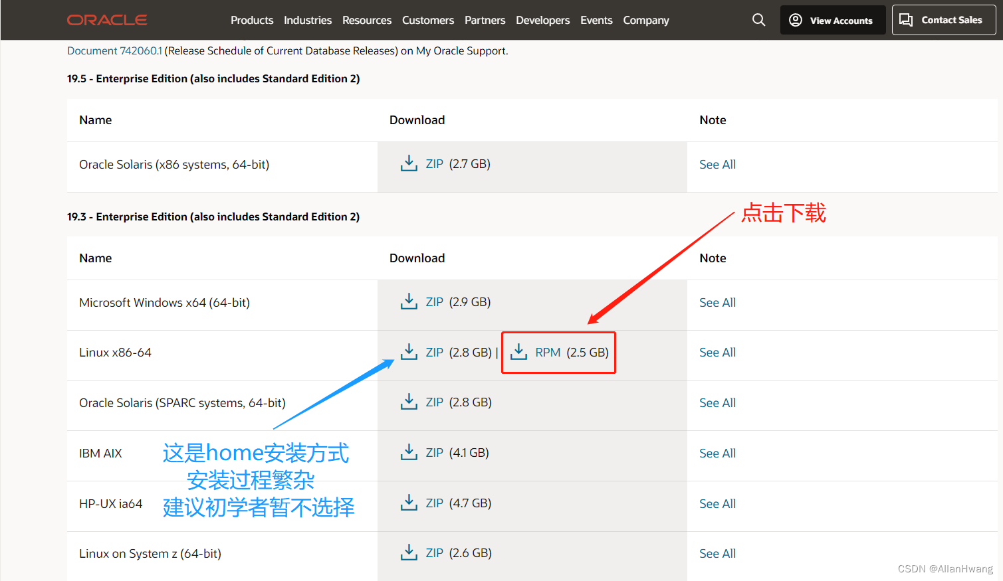This screenshot has height=581, width=1003.
Task: Click See All for Oracle Solaris SPARC row
Action: tap(717, 402)
